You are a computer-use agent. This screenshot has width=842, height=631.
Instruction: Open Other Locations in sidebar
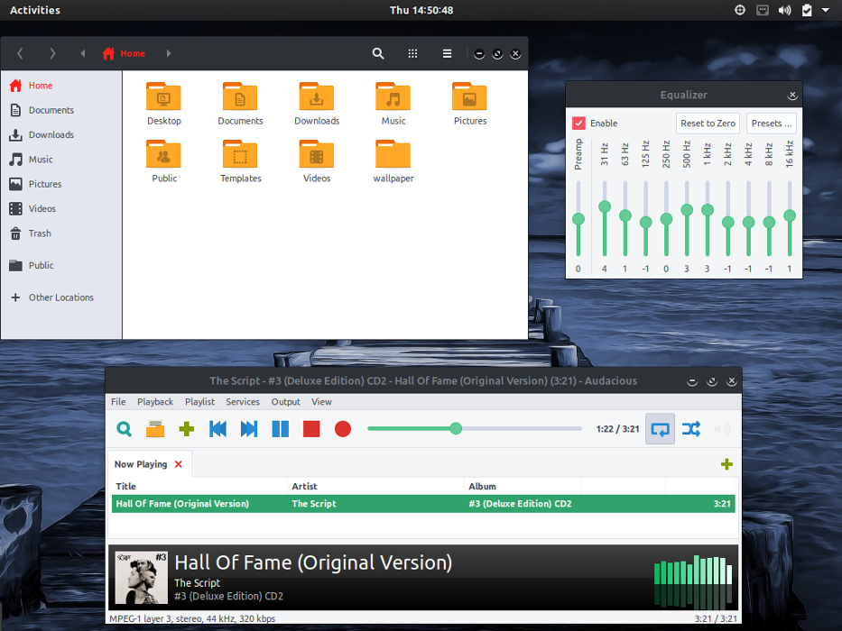[61, 297]
